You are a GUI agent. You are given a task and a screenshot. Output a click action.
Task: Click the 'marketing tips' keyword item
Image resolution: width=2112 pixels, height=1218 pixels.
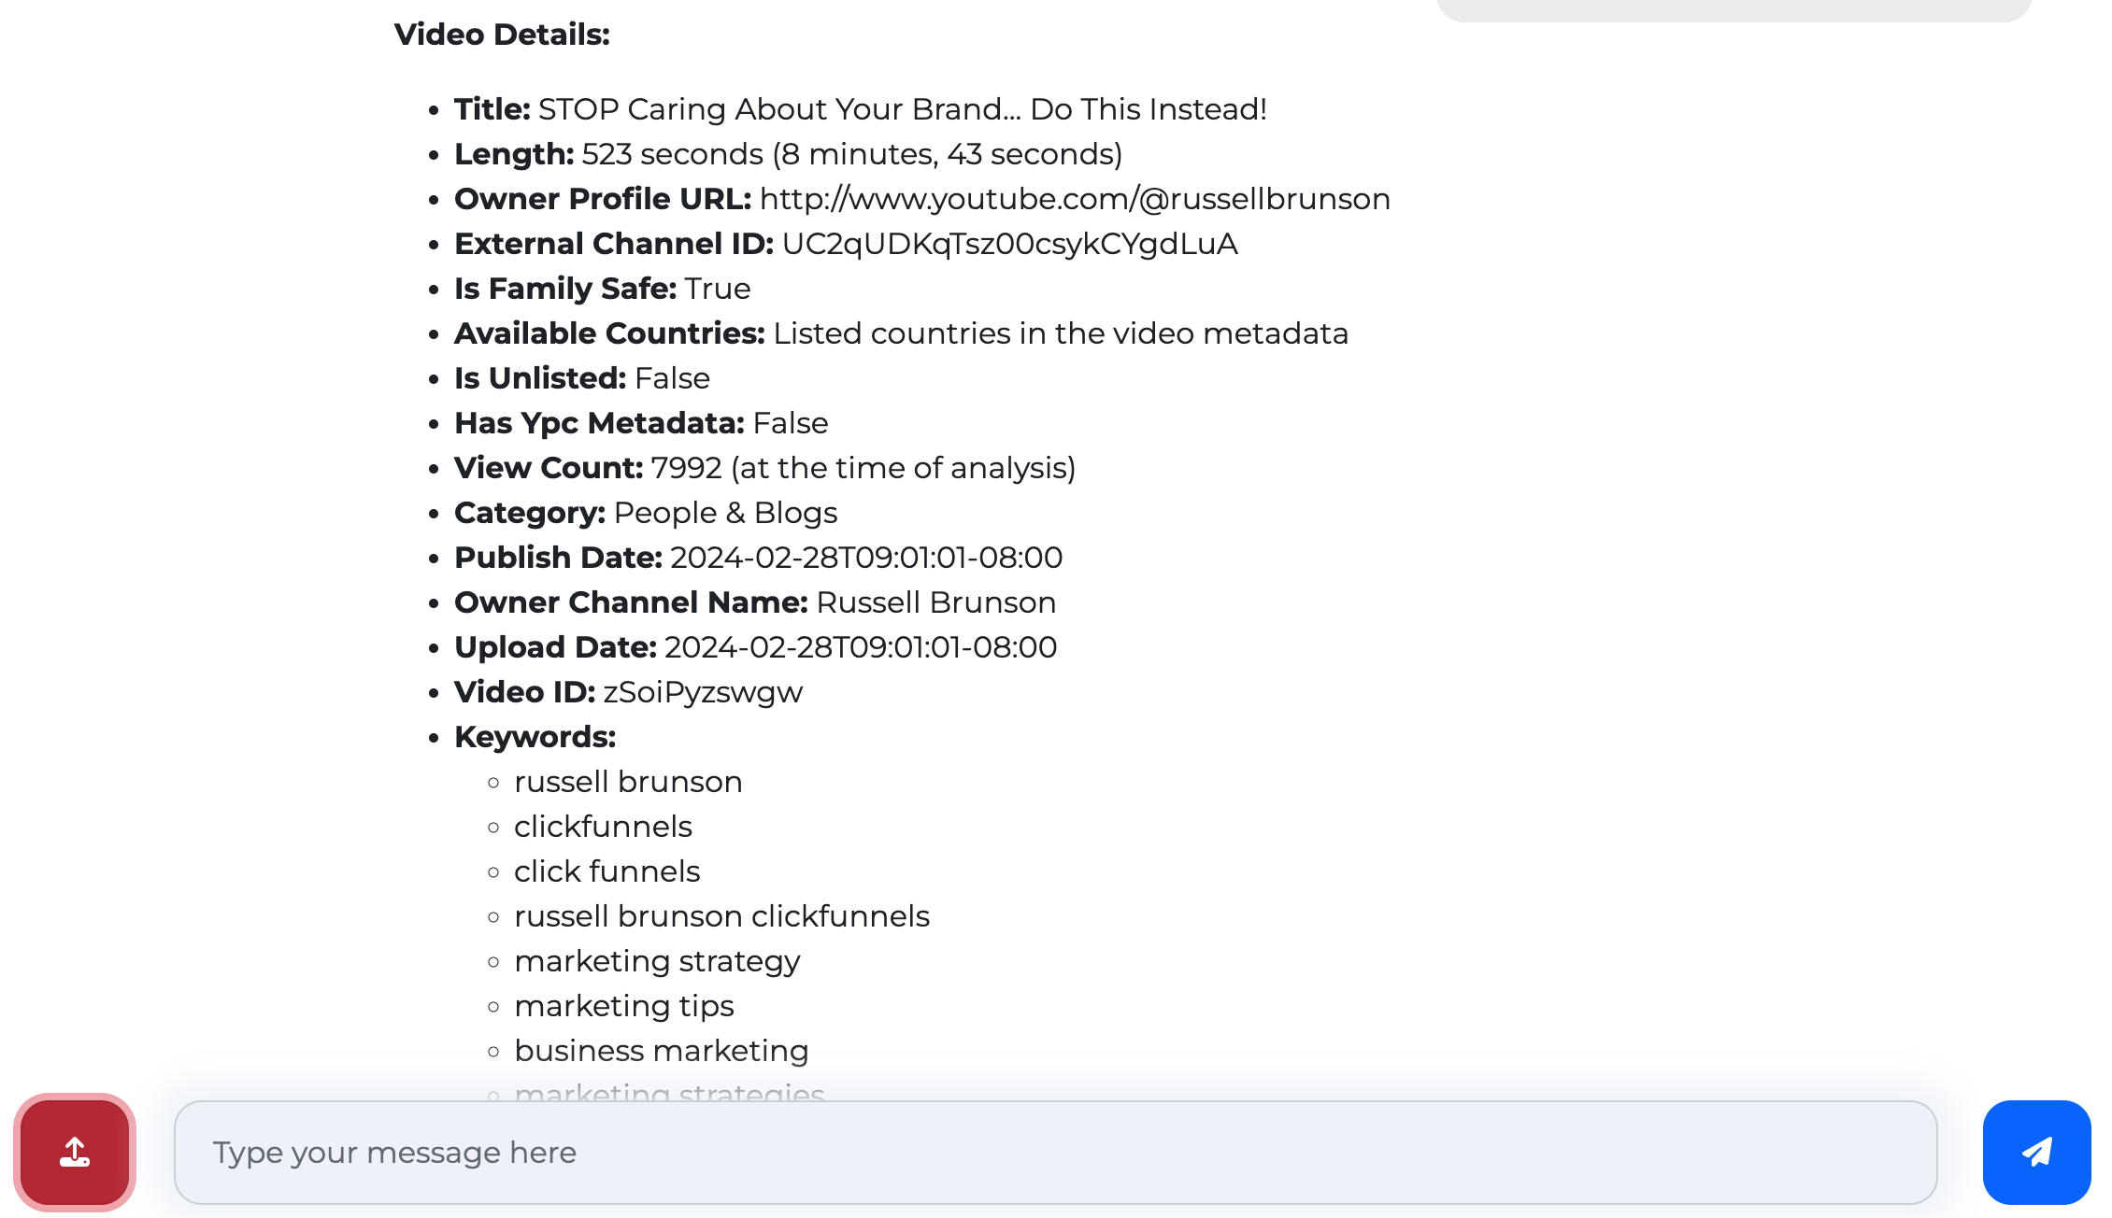point(623,1006)
